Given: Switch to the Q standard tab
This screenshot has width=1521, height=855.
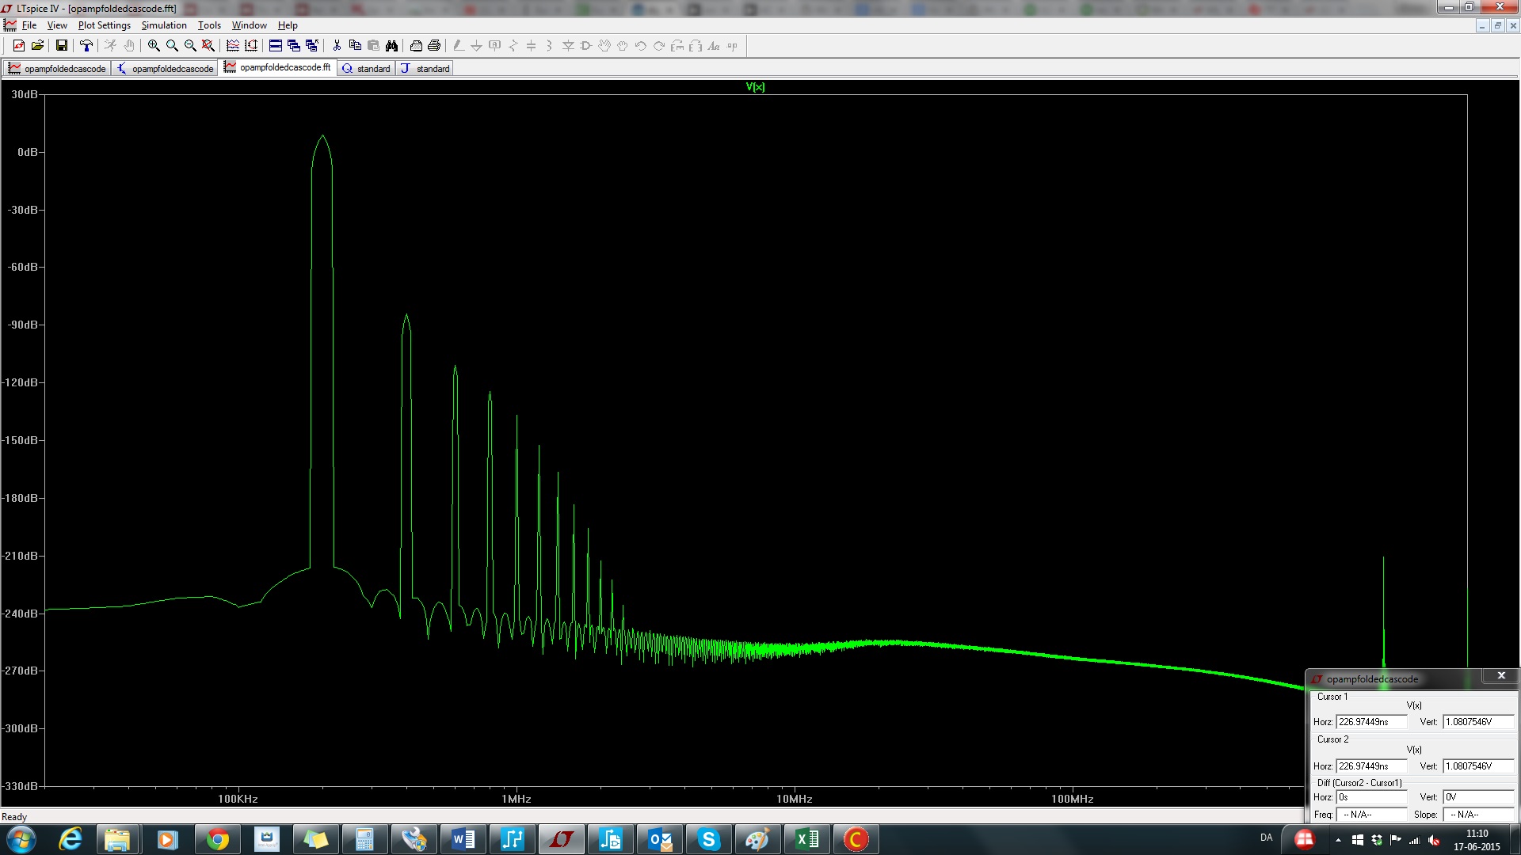Looking at the screenshot, I should pyautogui.click(x=366, y=69).
